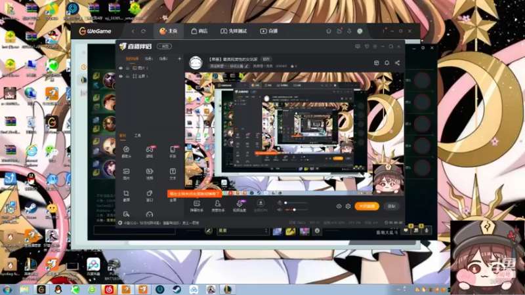Lock the 图片1 layer
This screenshot has width=525, height=295.
(x=127, y=68)
